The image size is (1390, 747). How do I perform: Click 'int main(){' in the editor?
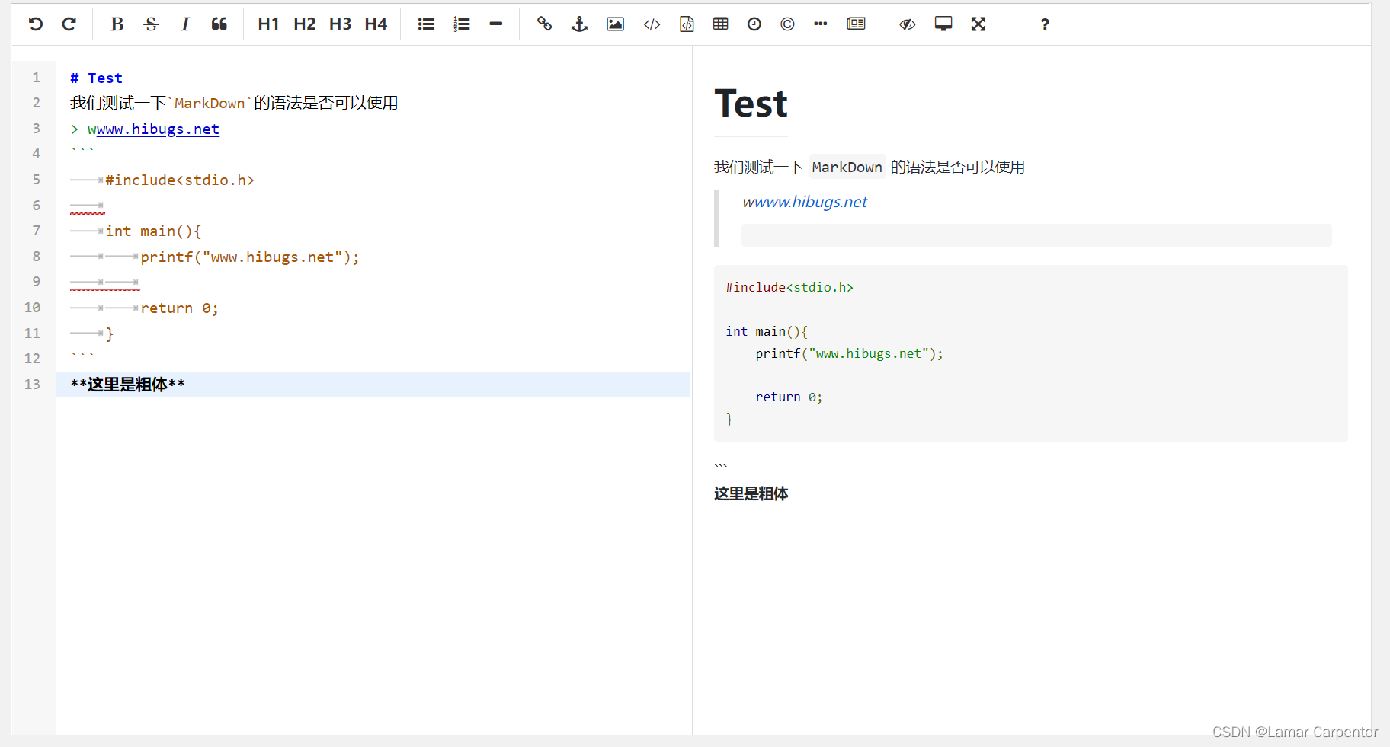pyautogui.click(x=153, y=231)
